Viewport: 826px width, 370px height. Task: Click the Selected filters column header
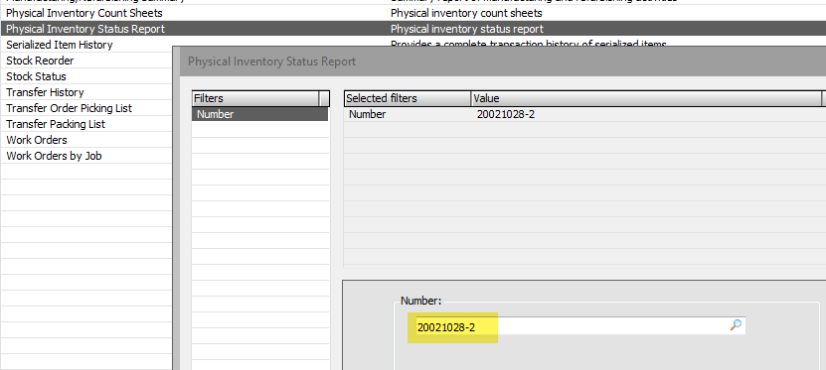(408, 98)
